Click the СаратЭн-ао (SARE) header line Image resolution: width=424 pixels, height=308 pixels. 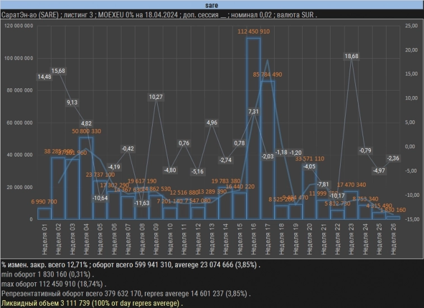tap(159, 15)
